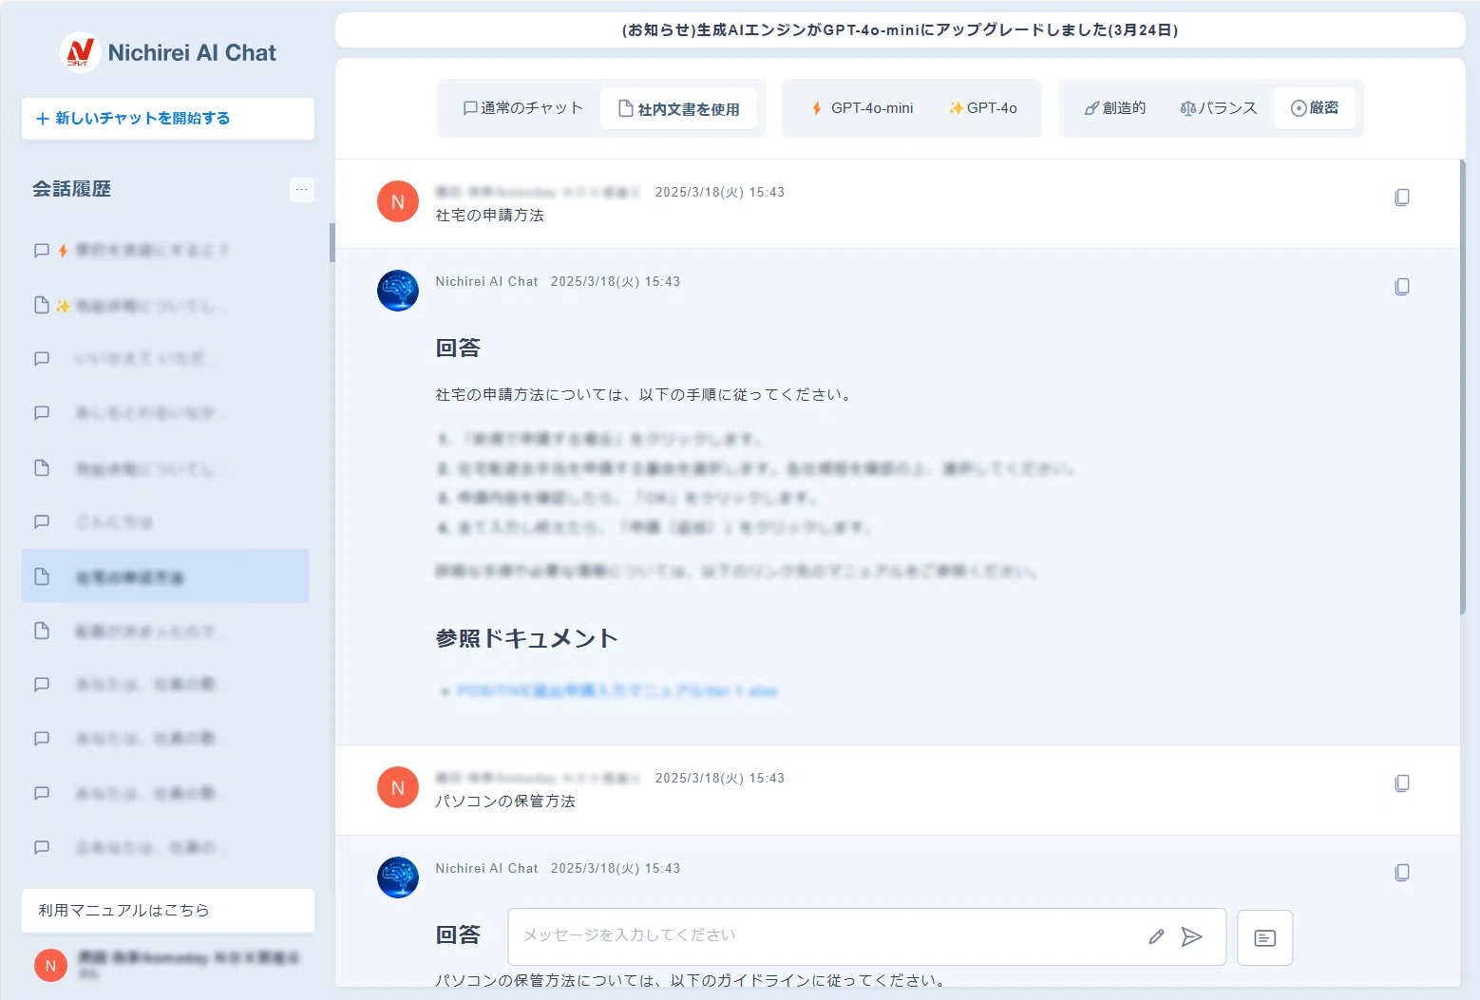This screenshot has height=1000, width=1480.
Task: Switch to 通常のチャット mode
Action: 522,108
